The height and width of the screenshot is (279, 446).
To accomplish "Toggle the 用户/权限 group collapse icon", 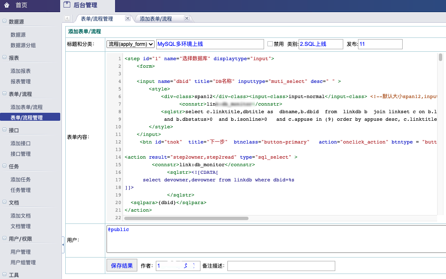I will pos(4,239).
